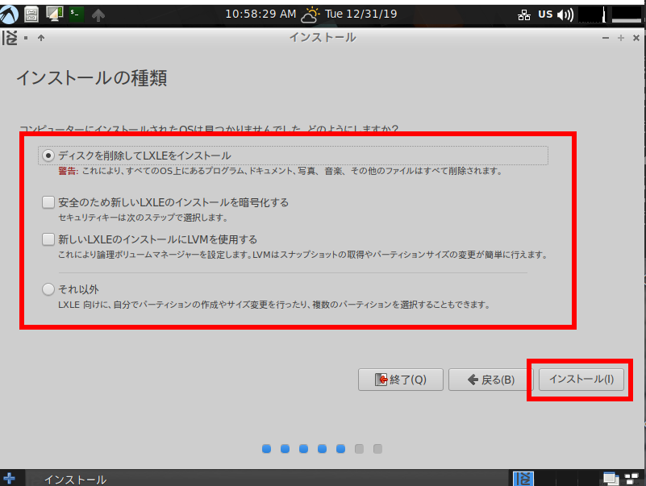
Task: Click the show desktop monitor icon
Action: point(54,14)
